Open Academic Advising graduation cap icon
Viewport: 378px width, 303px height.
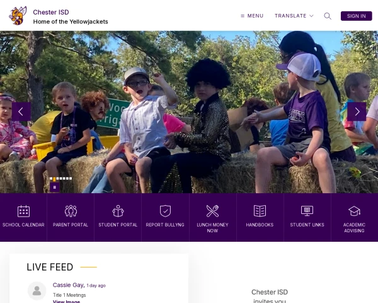(x=354, y=211)
